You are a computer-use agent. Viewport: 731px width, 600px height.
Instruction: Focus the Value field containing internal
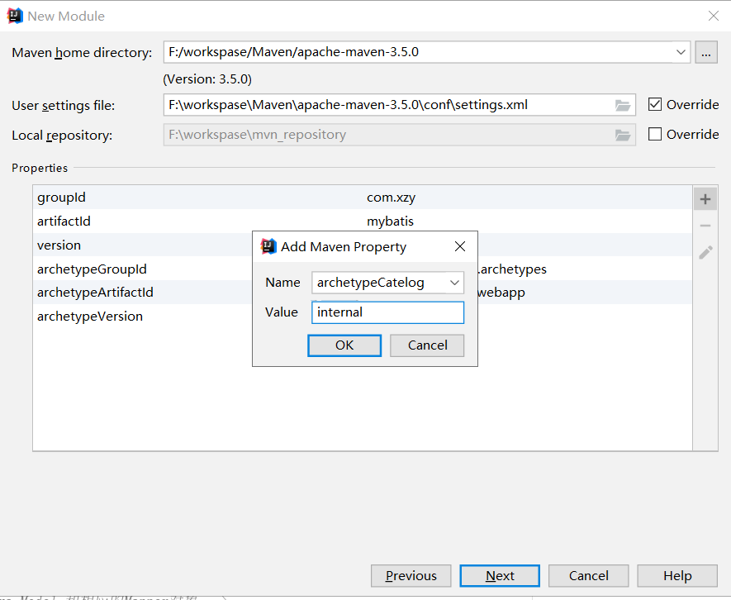click(x=387, y=312)
